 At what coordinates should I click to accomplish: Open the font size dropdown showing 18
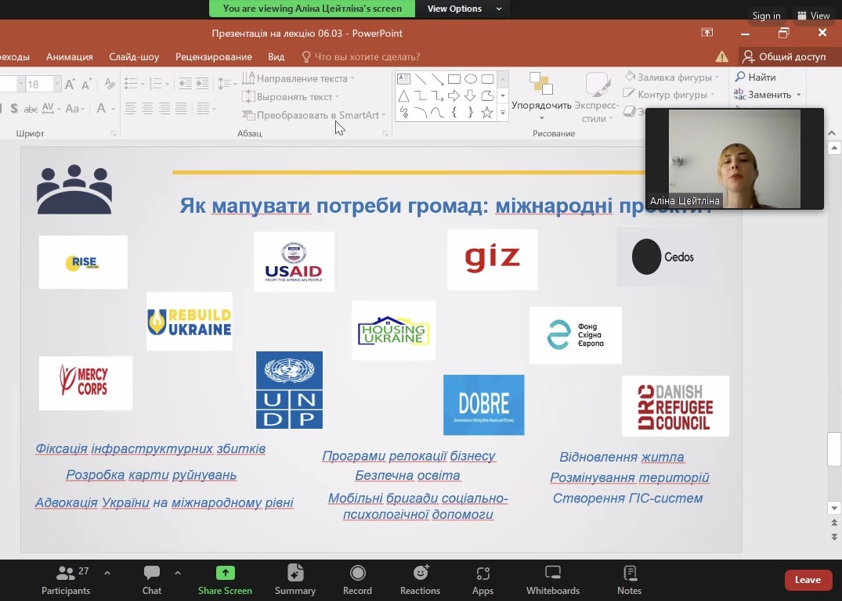(x=56, y=85)
